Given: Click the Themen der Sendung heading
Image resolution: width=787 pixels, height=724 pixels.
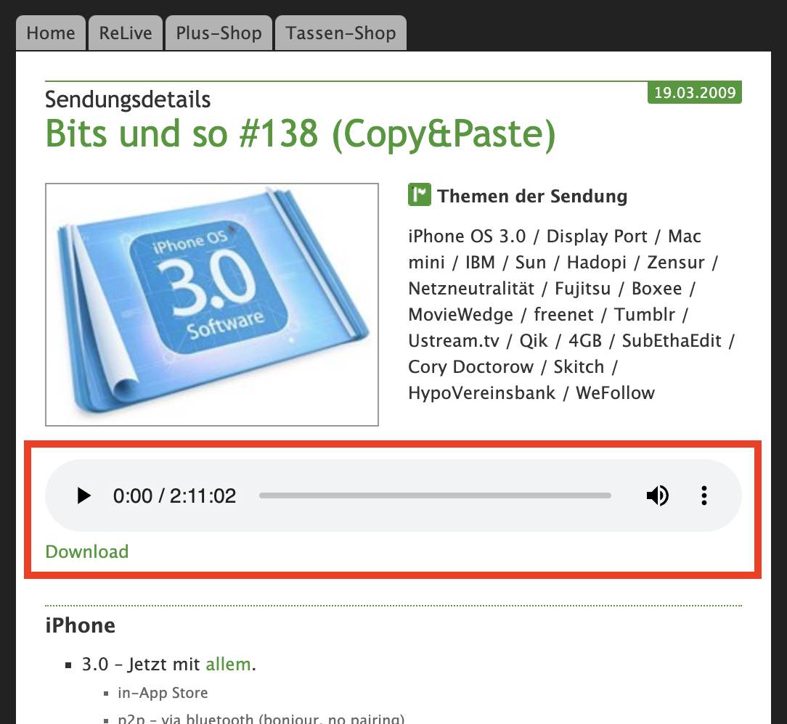Looking at the screenshot, I should (x=532, y=196).
